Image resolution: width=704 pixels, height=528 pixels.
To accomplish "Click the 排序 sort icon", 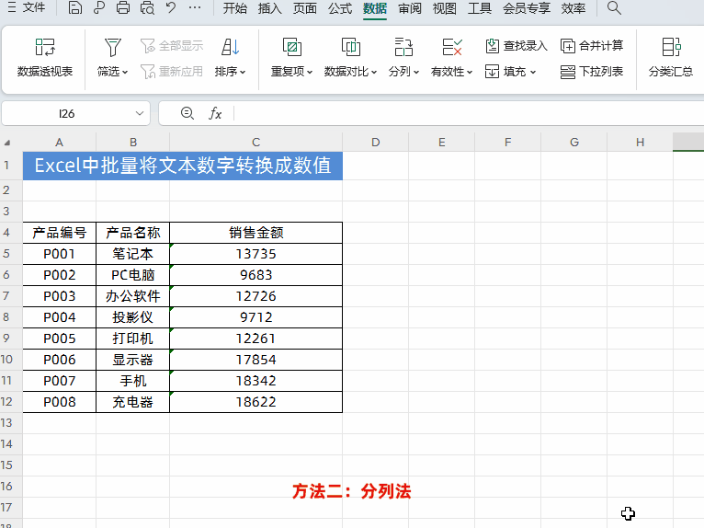I will pos(231,47).
